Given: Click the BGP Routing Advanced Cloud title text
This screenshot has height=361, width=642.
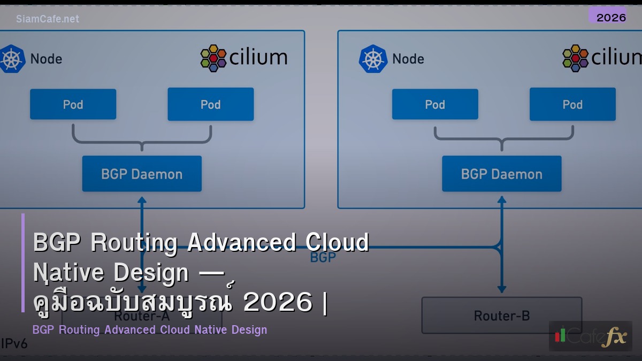Looking at the screenshot, I should (x=201, y=242).
